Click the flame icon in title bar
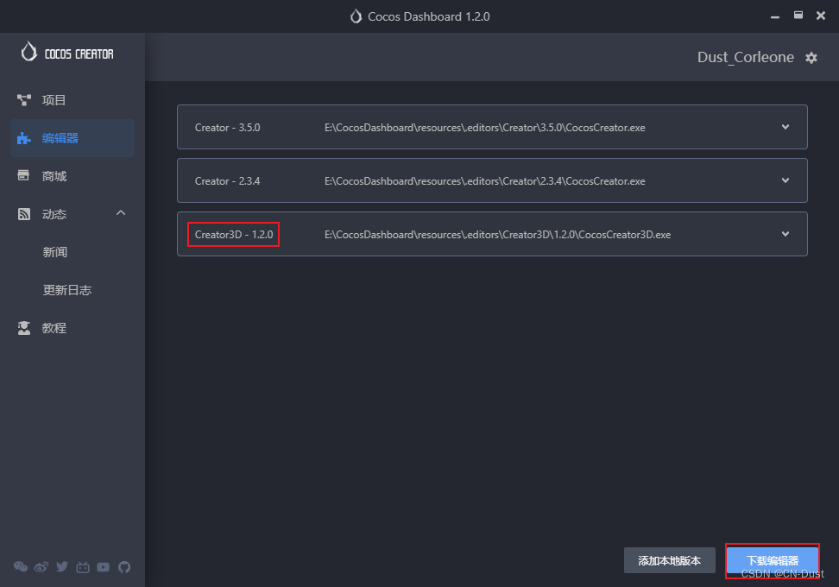 356,16
